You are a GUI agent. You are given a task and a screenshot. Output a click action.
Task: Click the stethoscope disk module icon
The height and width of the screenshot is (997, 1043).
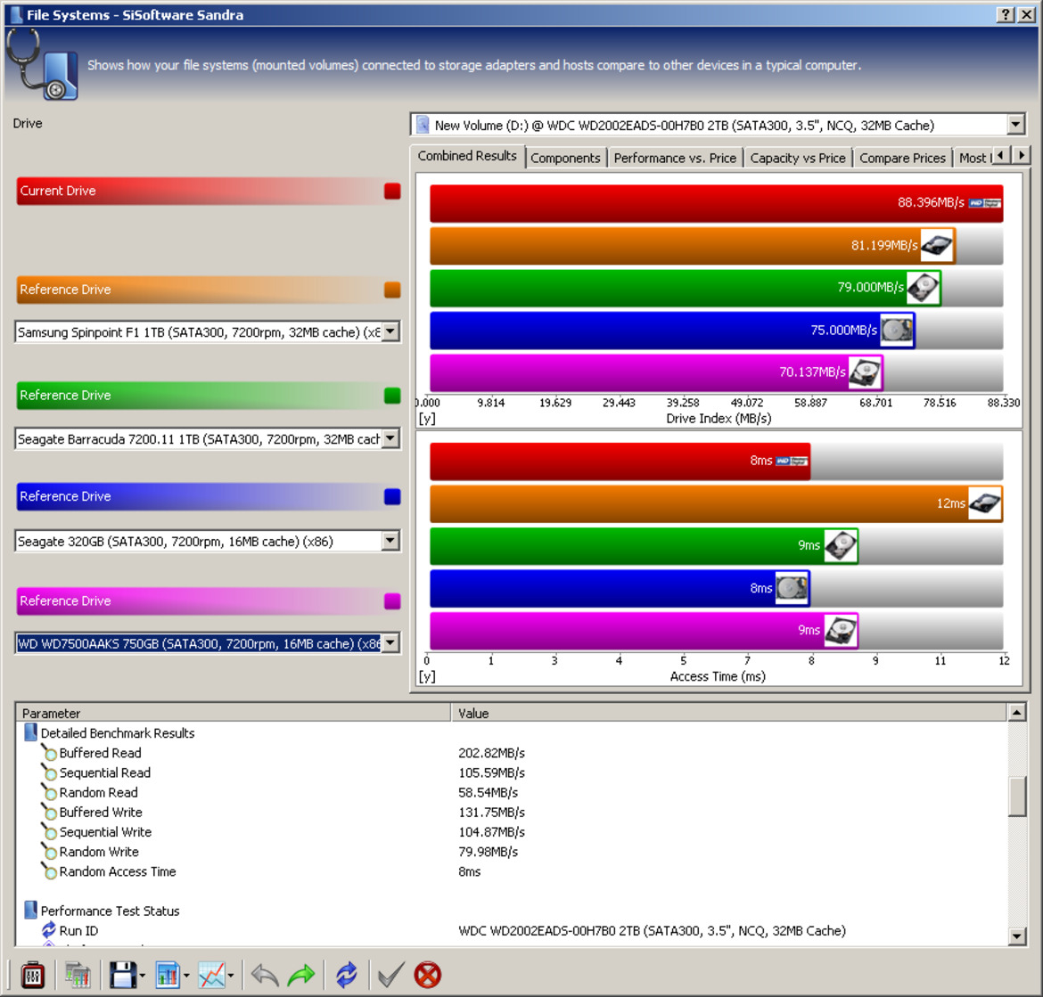click(43, 66)
